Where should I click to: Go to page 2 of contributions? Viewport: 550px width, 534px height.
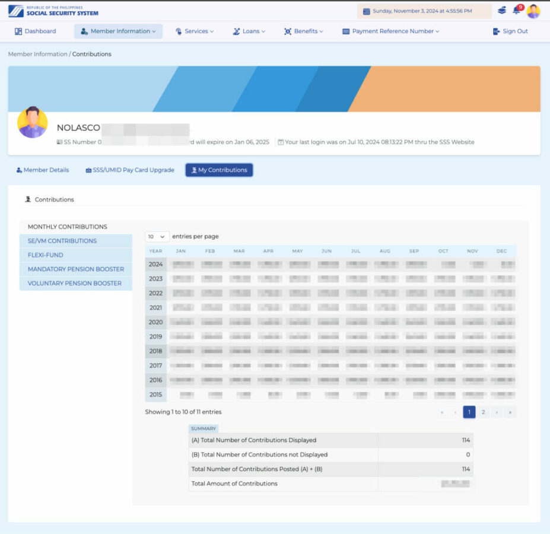(484, 412)
